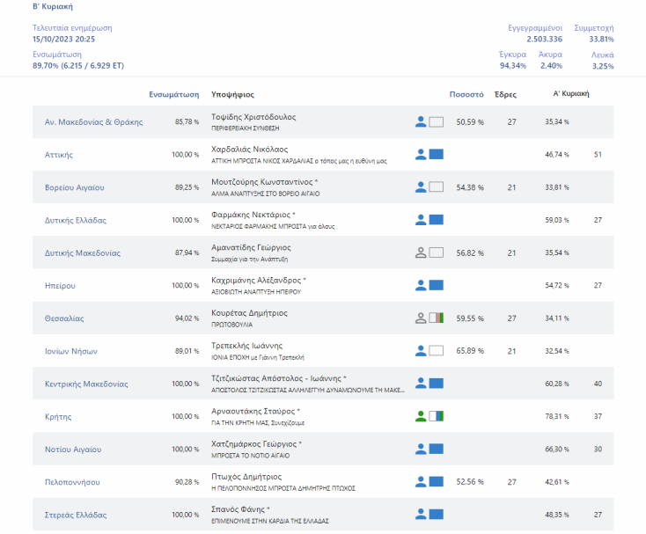Click the person icon for Τρεπεκλής Ιωάννης

point(421,351)
